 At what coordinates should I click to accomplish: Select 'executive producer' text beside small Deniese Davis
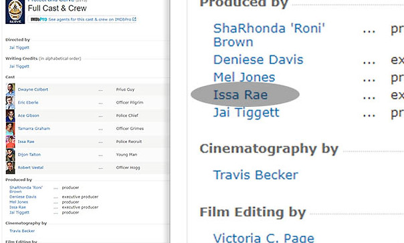80,197
